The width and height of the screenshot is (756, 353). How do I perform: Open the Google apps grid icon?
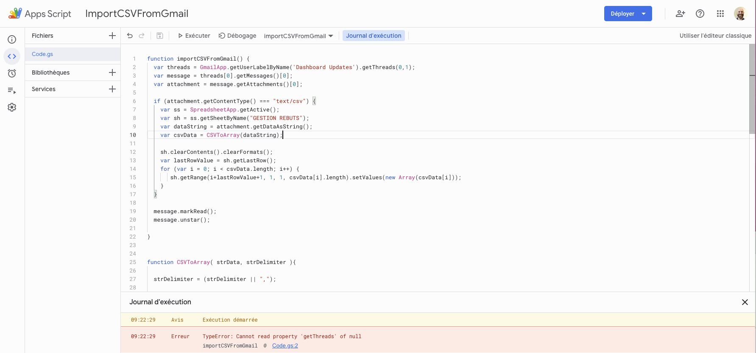(x=720, y=14)
